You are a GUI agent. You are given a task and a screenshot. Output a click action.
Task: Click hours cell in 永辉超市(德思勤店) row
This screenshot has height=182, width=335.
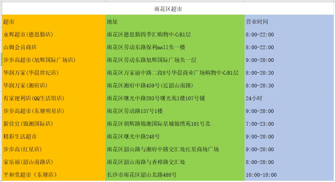point(289,34)
